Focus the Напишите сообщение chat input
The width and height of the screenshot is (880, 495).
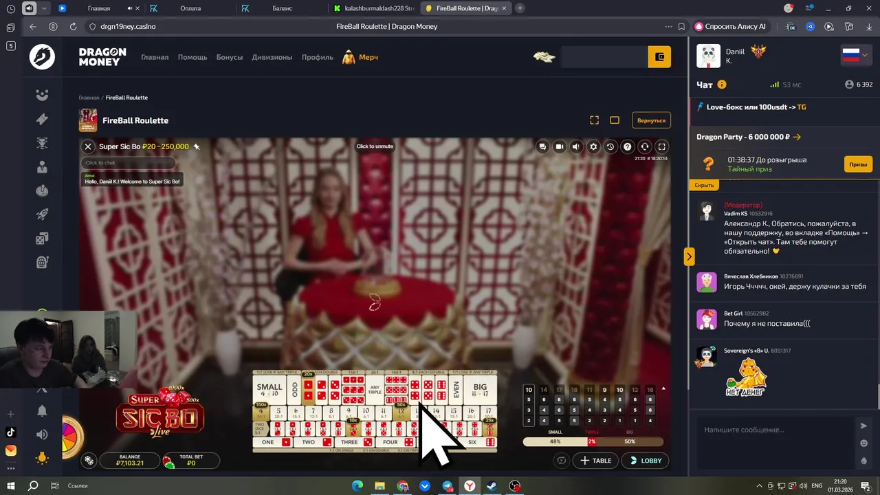(x=773, y=430)
